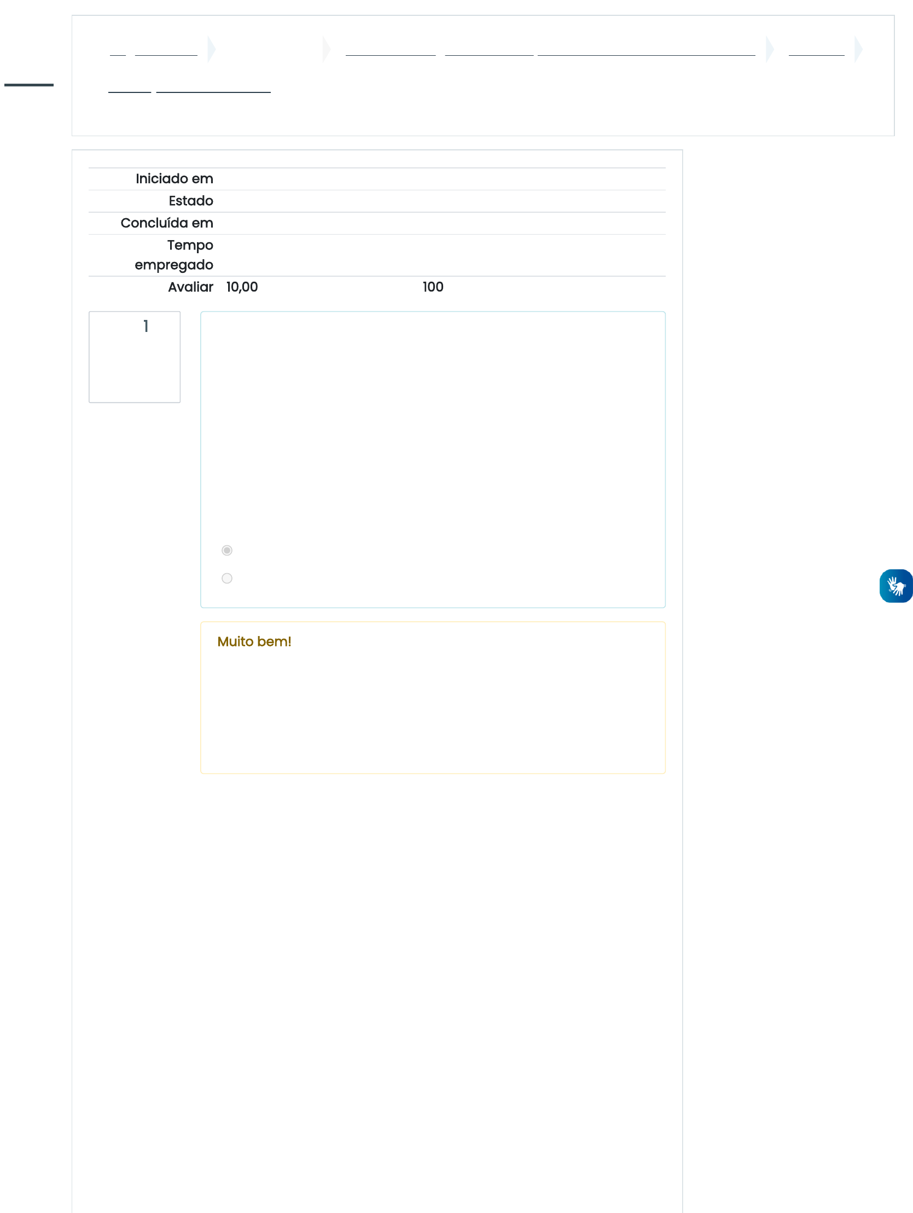Click the grade value '10,00'
913x1213 pixels.
pos(242,287)
